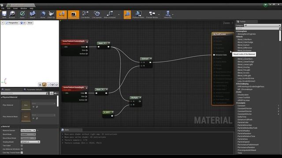Apply material changes with Apply icon
This screenshot has width=282, height=158.
22,14
